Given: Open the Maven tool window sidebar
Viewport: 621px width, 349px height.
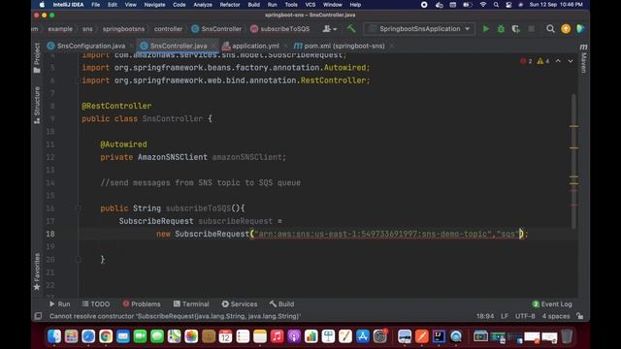Looking at the screenshot, I should (583, 59).
